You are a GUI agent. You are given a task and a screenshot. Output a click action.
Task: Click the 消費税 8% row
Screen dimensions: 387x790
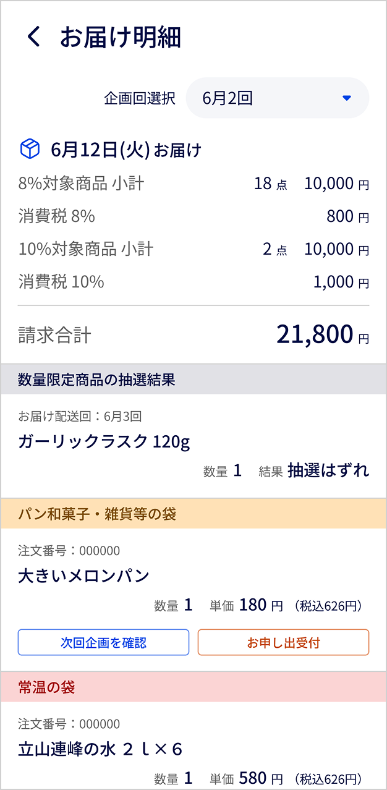[193, 216]
